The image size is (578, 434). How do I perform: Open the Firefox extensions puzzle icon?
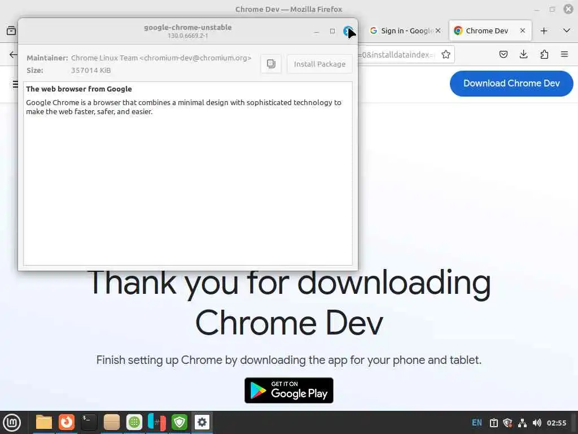pyautogui.click(x=544, y=55)
